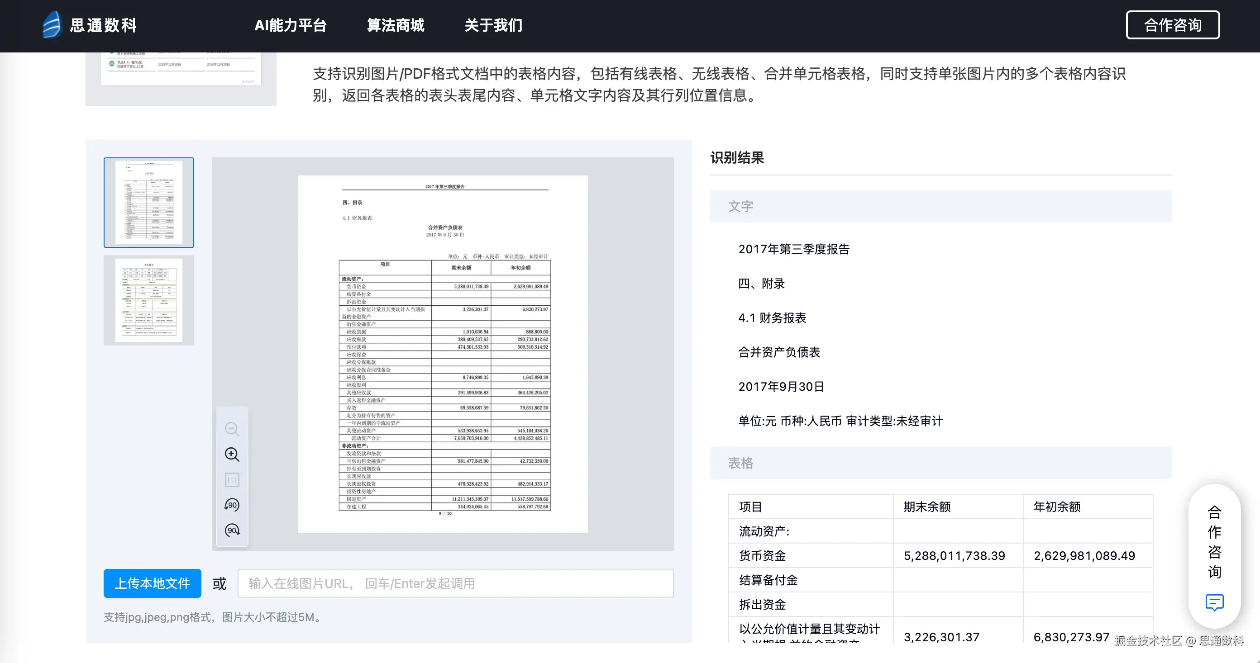The width and height of the screenshot is (1260, 663).
Task: Select the first balance sheet thumbnail
Action: click(149, 203)
